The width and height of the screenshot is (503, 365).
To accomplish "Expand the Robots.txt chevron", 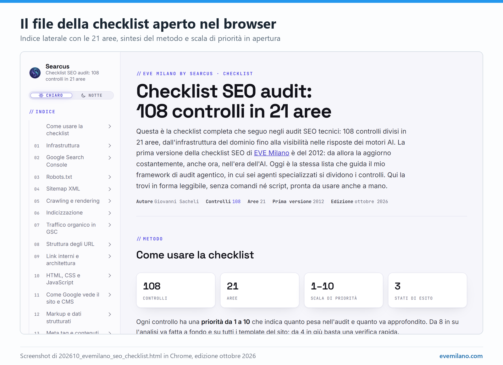I will click(110, 177).
